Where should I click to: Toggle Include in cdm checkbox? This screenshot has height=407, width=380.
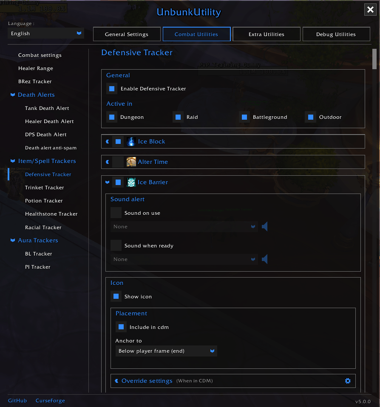(x=121, y=327)
